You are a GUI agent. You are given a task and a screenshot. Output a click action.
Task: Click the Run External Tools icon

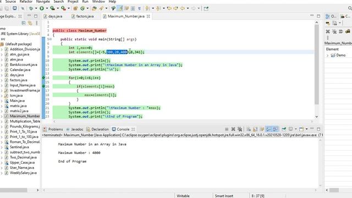63,8
